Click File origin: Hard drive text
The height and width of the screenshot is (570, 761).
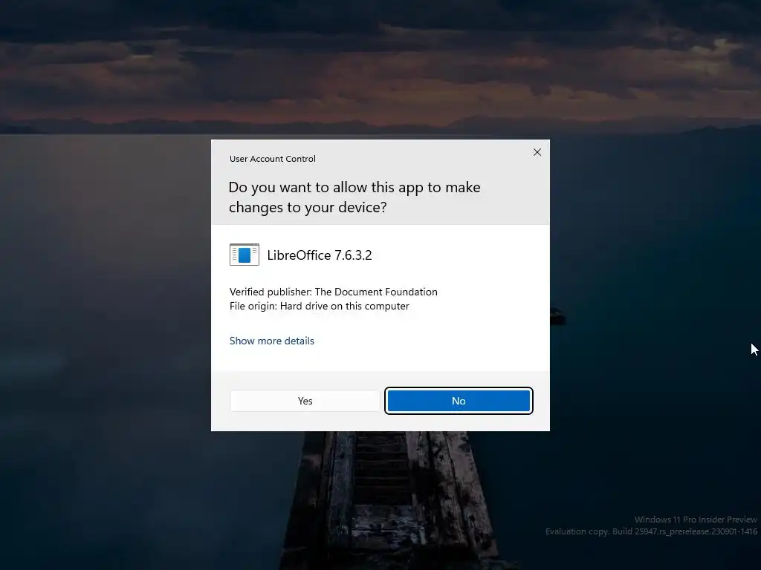tap(320, 307)
